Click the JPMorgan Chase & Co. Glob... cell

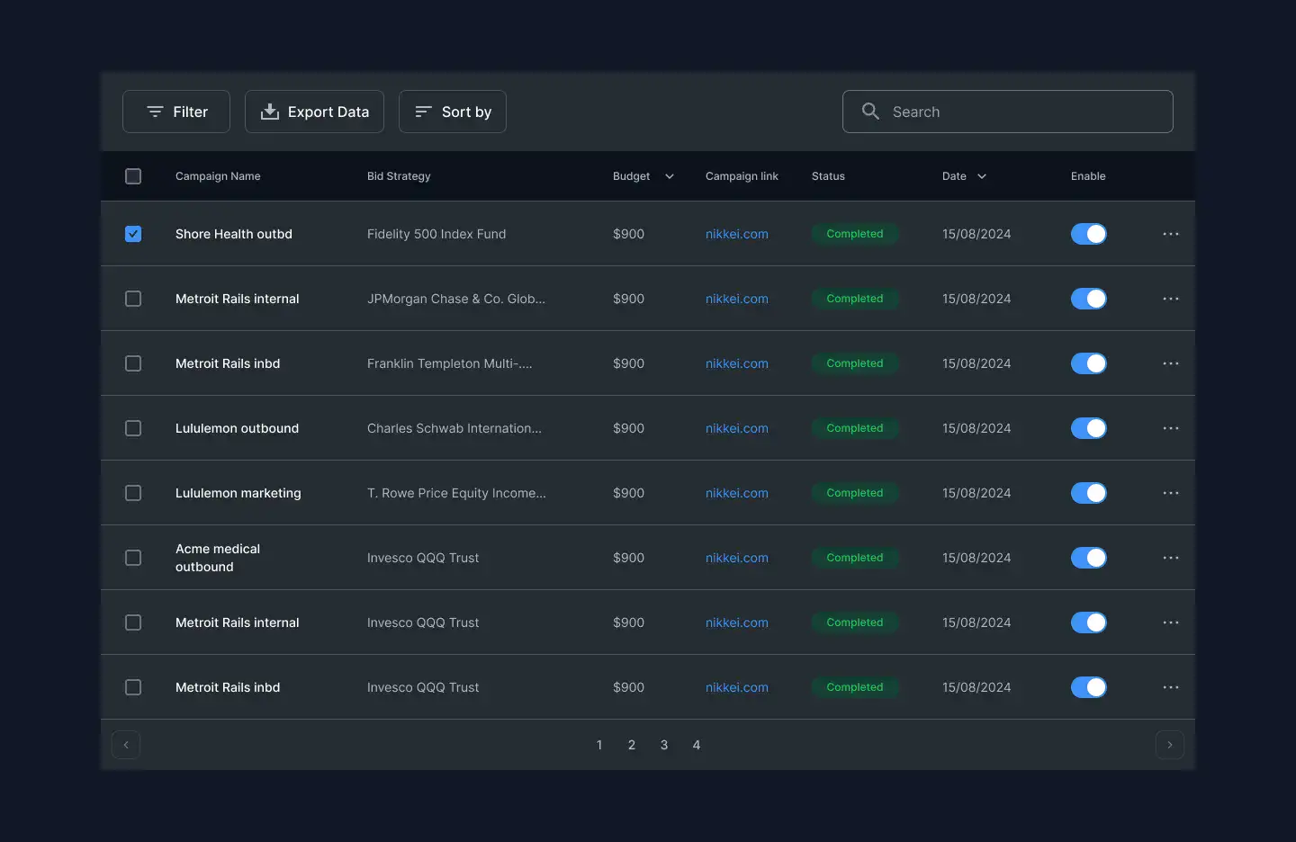[456, 299]
